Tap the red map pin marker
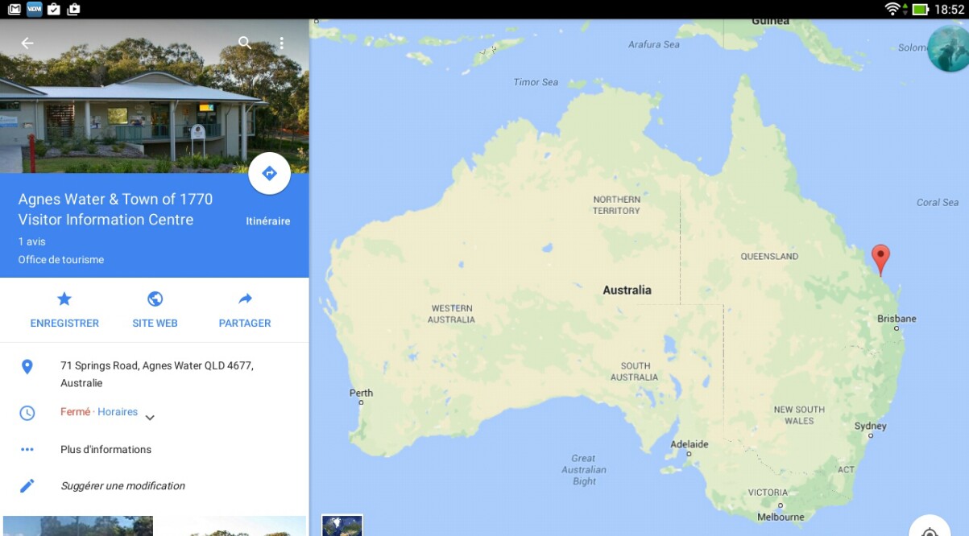This screenshot has width=969, height=536. pyautogui.click(x=881, y=260)
